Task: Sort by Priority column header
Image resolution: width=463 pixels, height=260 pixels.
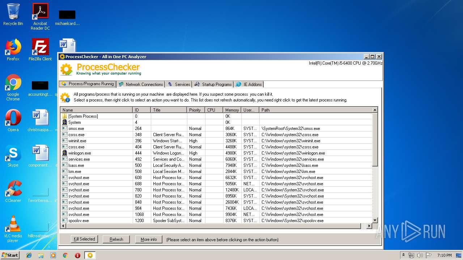Action: 196,110
